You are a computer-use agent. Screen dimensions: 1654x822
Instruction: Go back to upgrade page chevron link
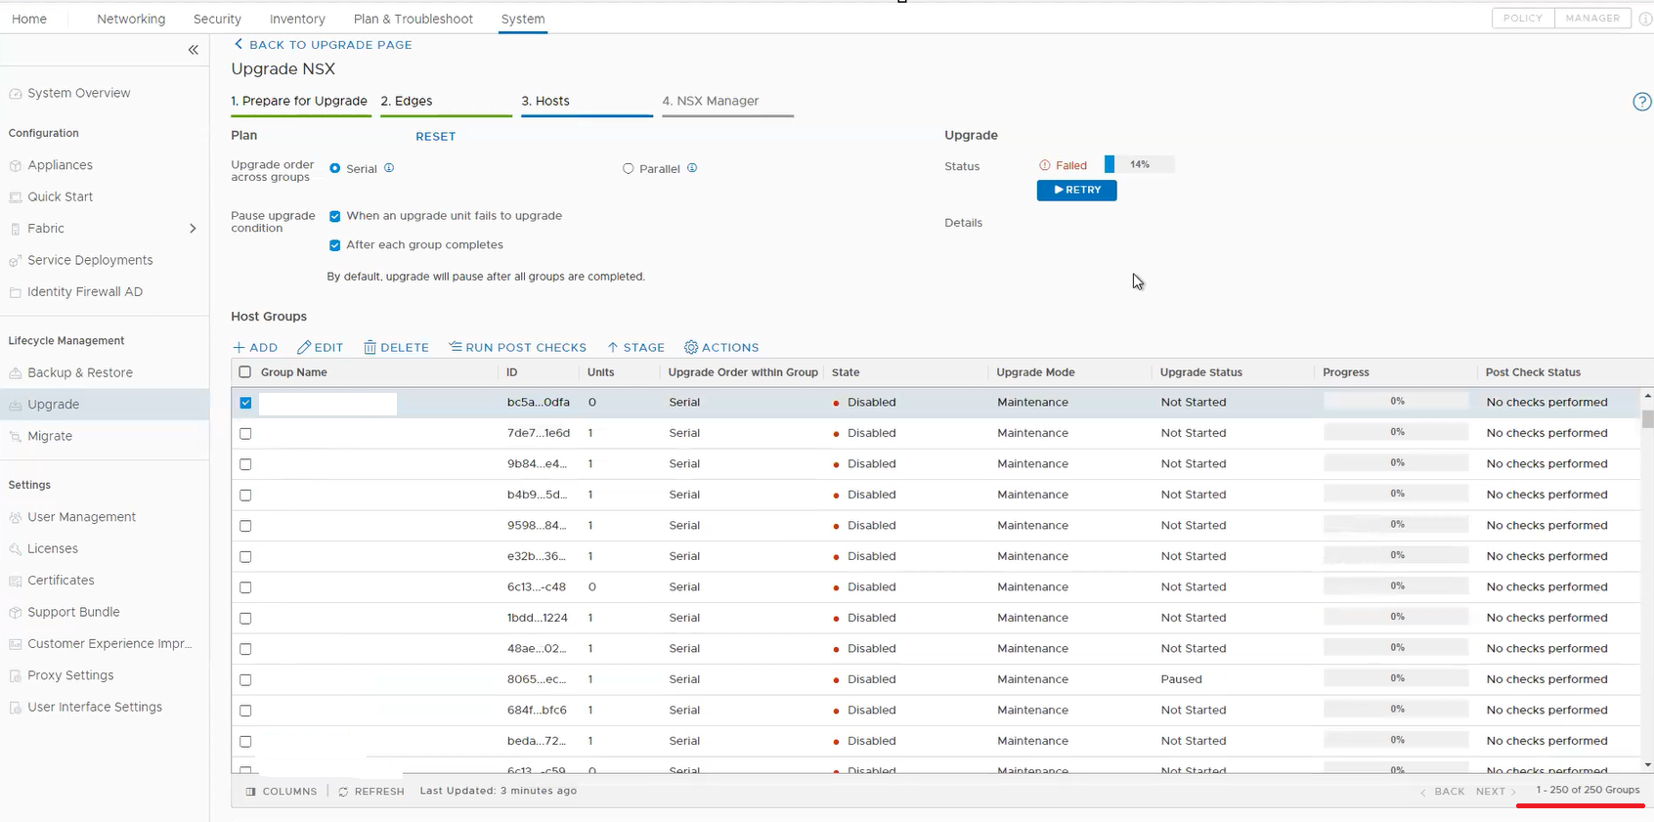pyautogui.click(x=239, y=44)
